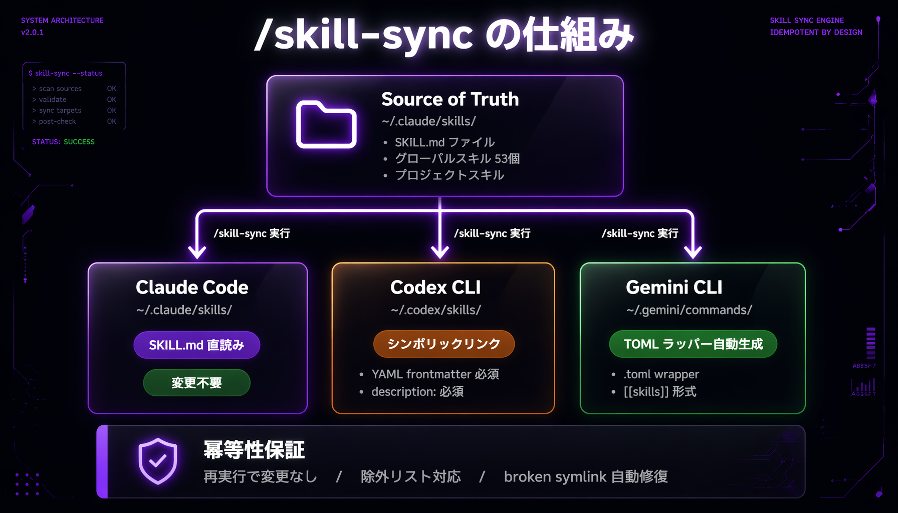Click the シンボリックリンク orange pill

click(x=444, y=344)
